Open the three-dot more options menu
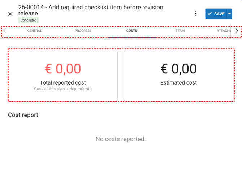242x170 pixels. 196,14
